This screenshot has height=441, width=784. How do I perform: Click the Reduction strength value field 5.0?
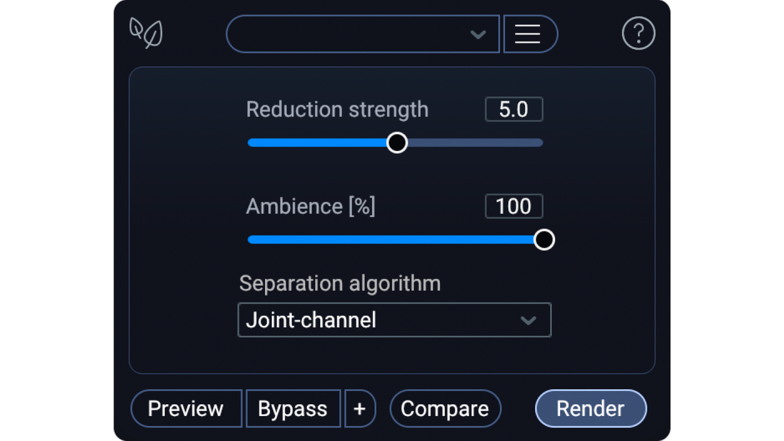click(x=513, y=110)
